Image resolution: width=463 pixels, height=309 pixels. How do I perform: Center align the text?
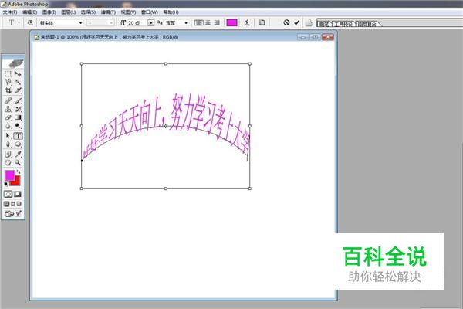[208, 22]
